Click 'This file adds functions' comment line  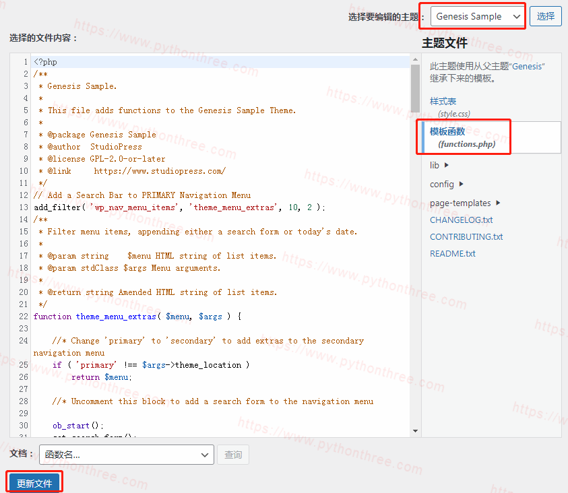coord(167,110)
